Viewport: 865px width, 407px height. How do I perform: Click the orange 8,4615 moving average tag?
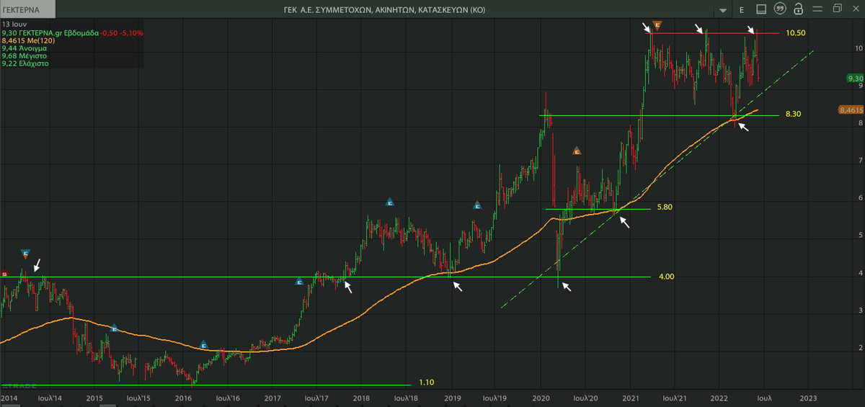pos(851,110)
